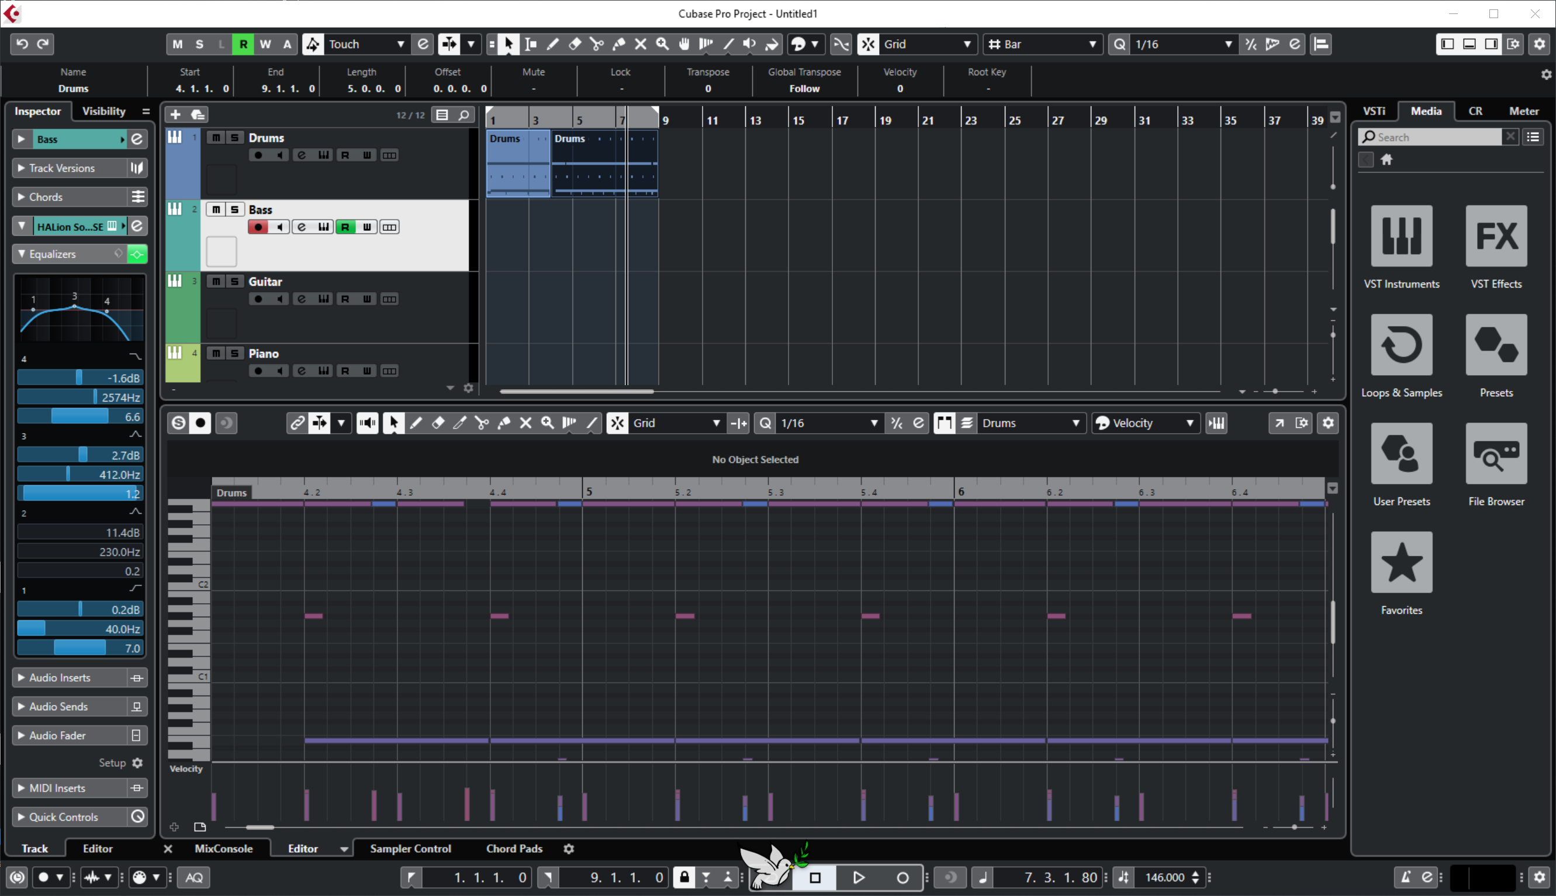The image size is (1556, 896).
Task: Select the Zoom tool in main toolbar
Action: [663, 44]
